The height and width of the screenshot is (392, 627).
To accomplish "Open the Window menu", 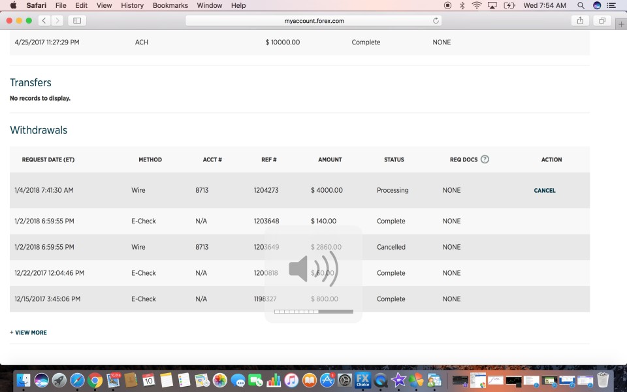I will coord(210,5).
